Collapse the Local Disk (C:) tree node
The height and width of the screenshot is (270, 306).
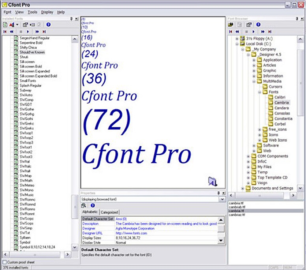237,44
